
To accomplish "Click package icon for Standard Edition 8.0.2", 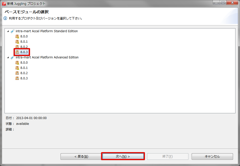I will (17, 47).
